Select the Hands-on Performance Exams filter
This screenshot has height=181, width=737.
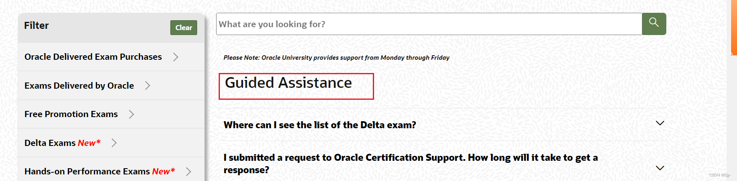100,172
